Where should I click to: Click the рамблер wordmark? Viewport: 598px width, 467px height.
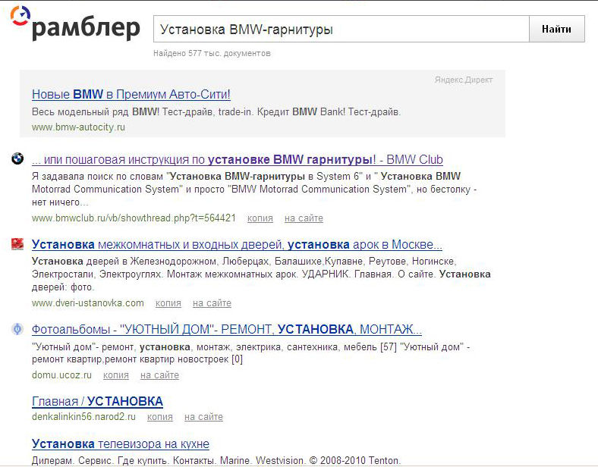tap(87, 29)
